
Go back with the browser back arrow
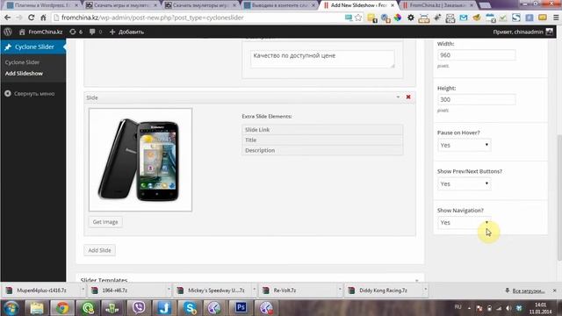point(8,18)
